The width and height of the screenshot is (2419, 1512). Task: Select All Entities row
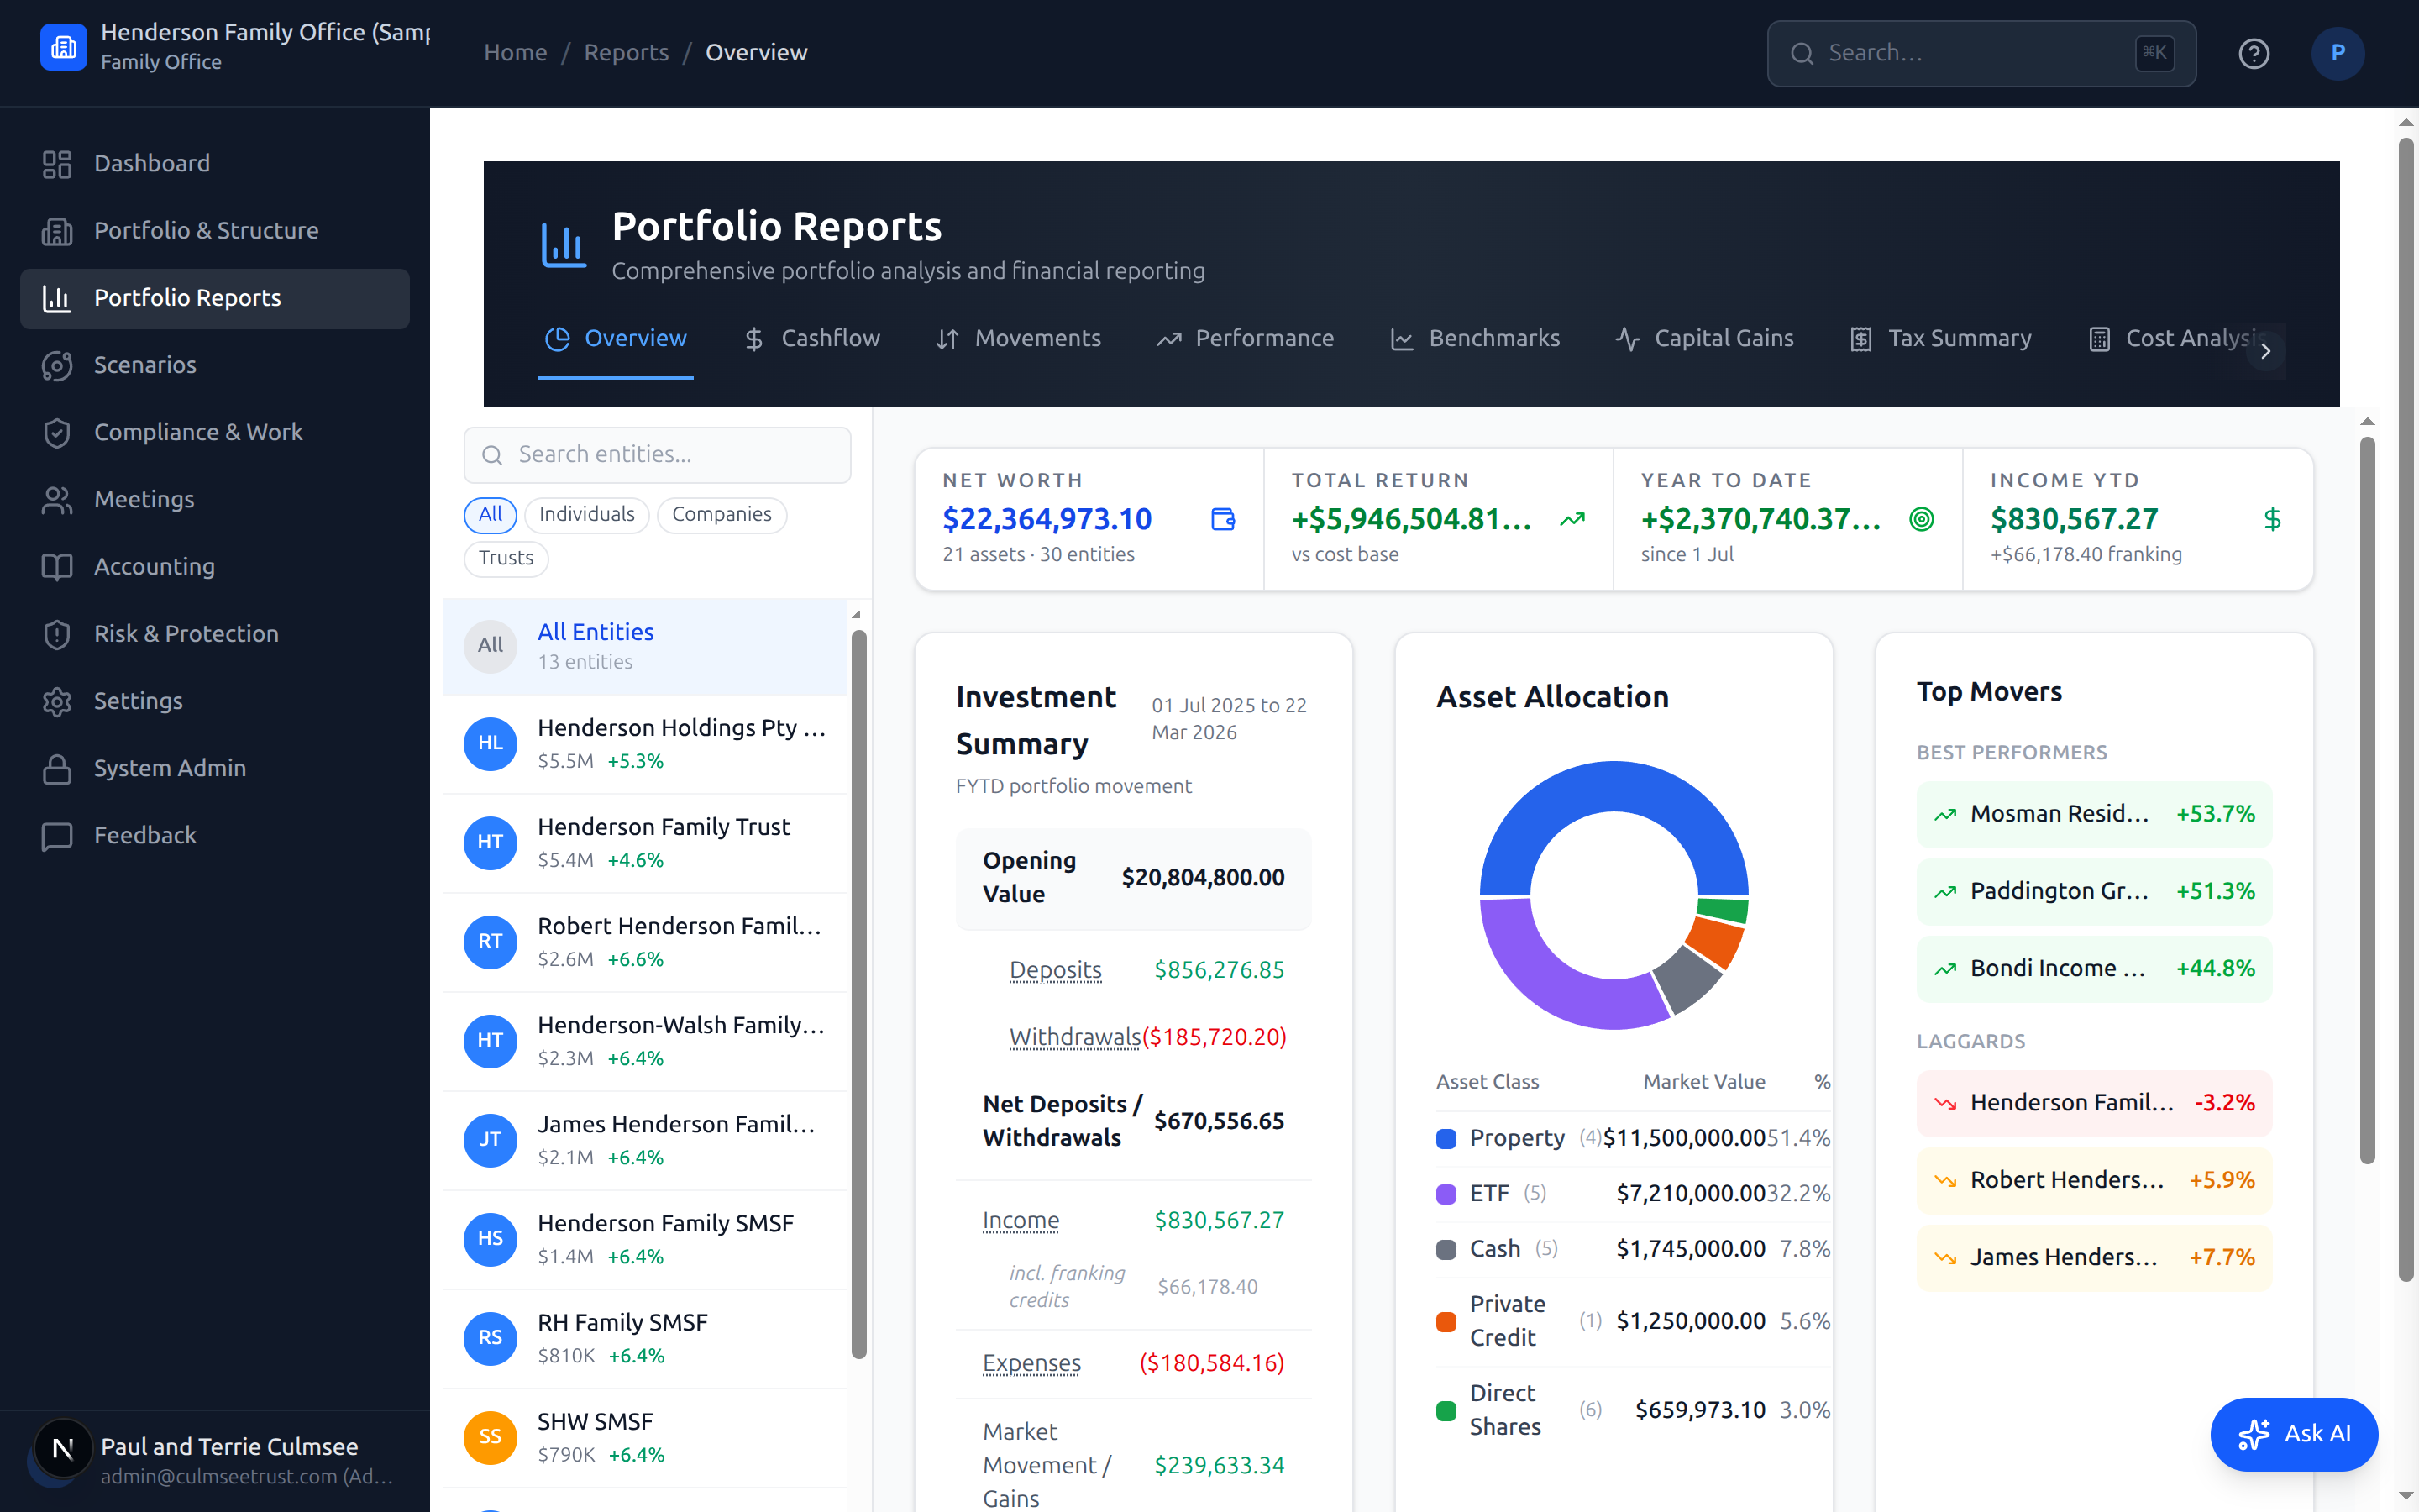645,646
